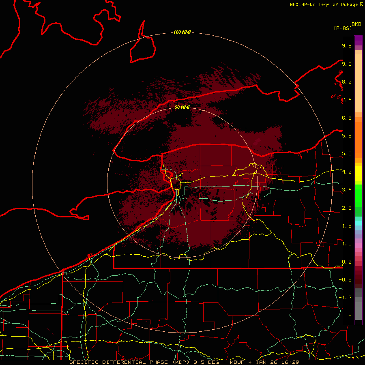Select the 1.8 scale label
The width and height of the screenshot is (365, 365).
[347, 226]
